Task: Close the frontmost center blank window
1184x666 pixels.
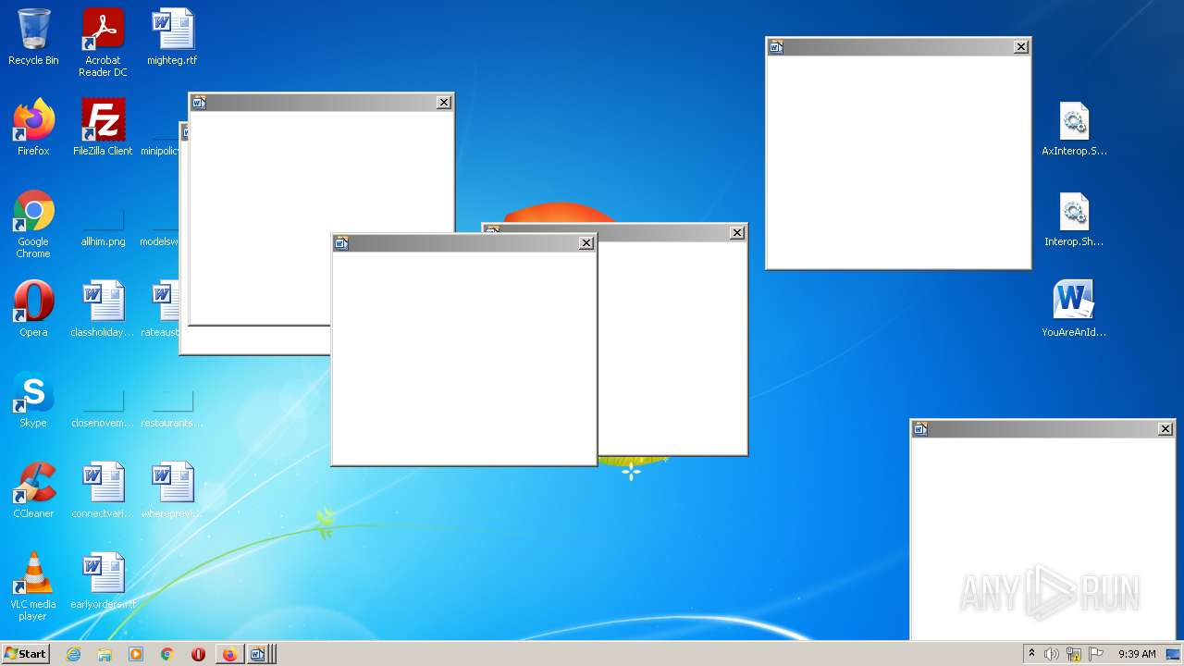Action: click(x=586, y=243)
